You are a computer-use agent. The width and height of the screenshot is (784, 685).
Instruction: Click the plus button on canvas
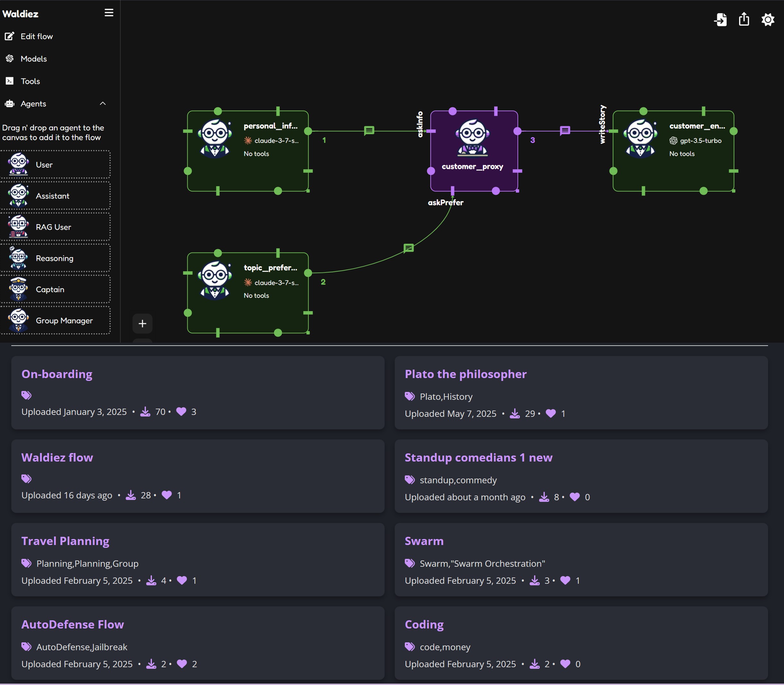[x=142, y=323]
